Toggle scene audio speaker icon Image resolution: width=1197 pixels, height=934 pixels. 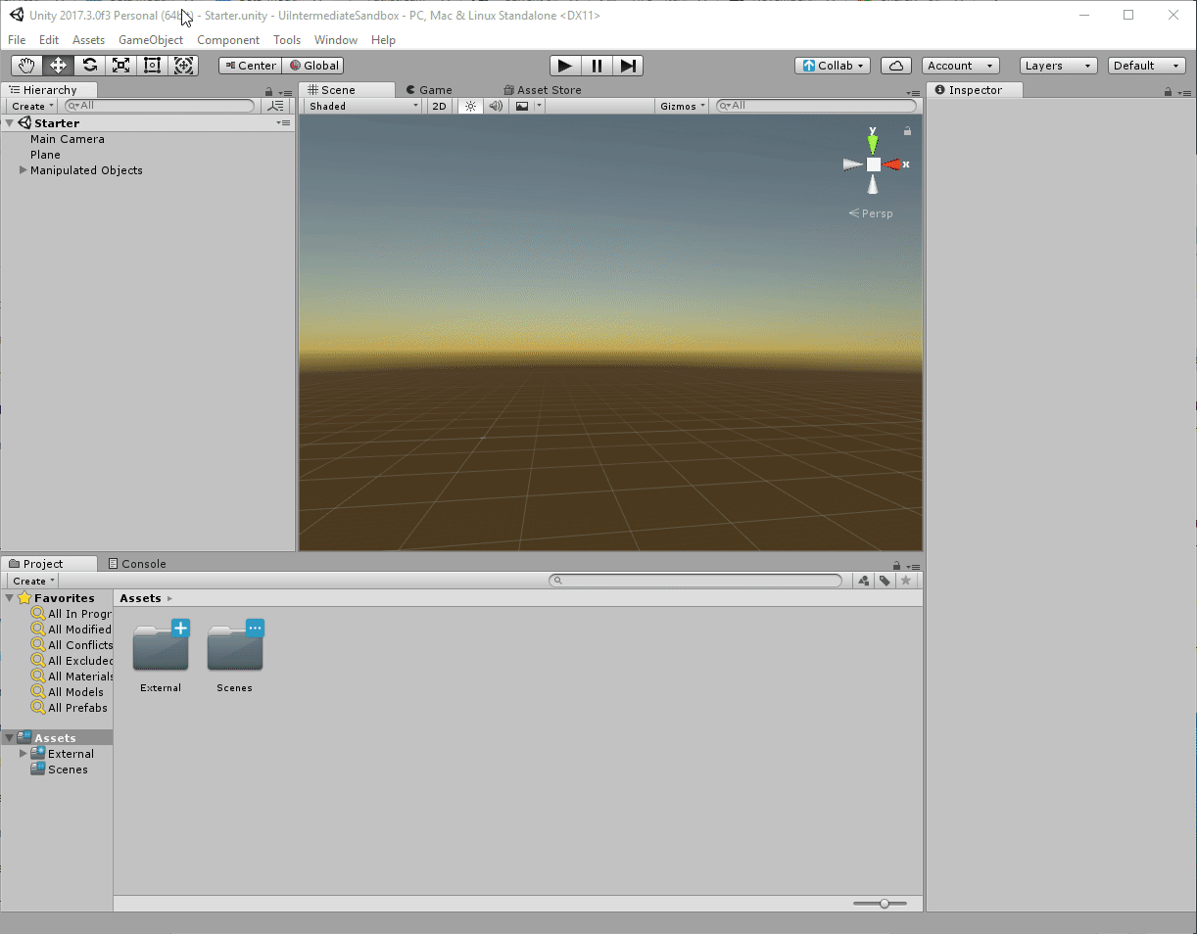pyautogui.click(x=496, y=106)
